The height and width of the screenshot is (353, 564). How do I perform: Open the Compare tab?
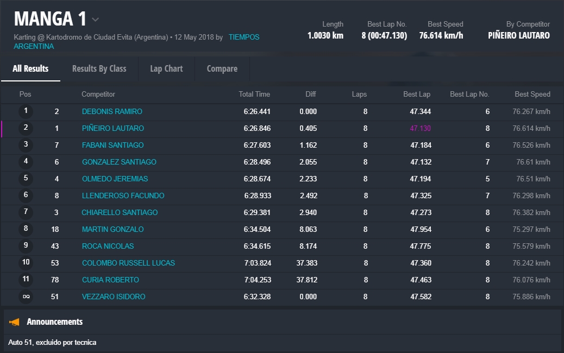click(222, 69)
